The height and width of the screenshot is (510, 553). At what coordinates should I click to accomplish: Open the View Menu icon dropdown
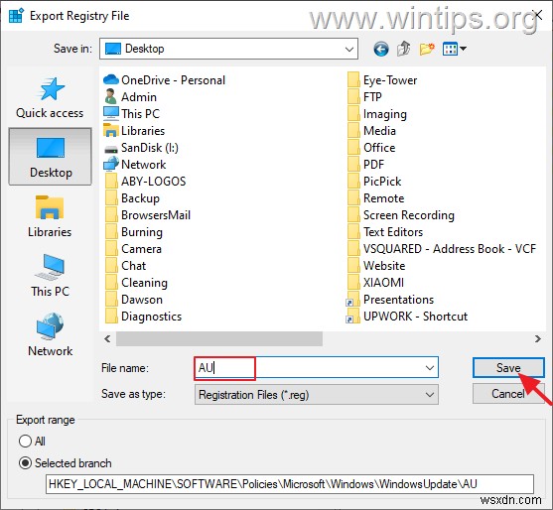point(455,49)
